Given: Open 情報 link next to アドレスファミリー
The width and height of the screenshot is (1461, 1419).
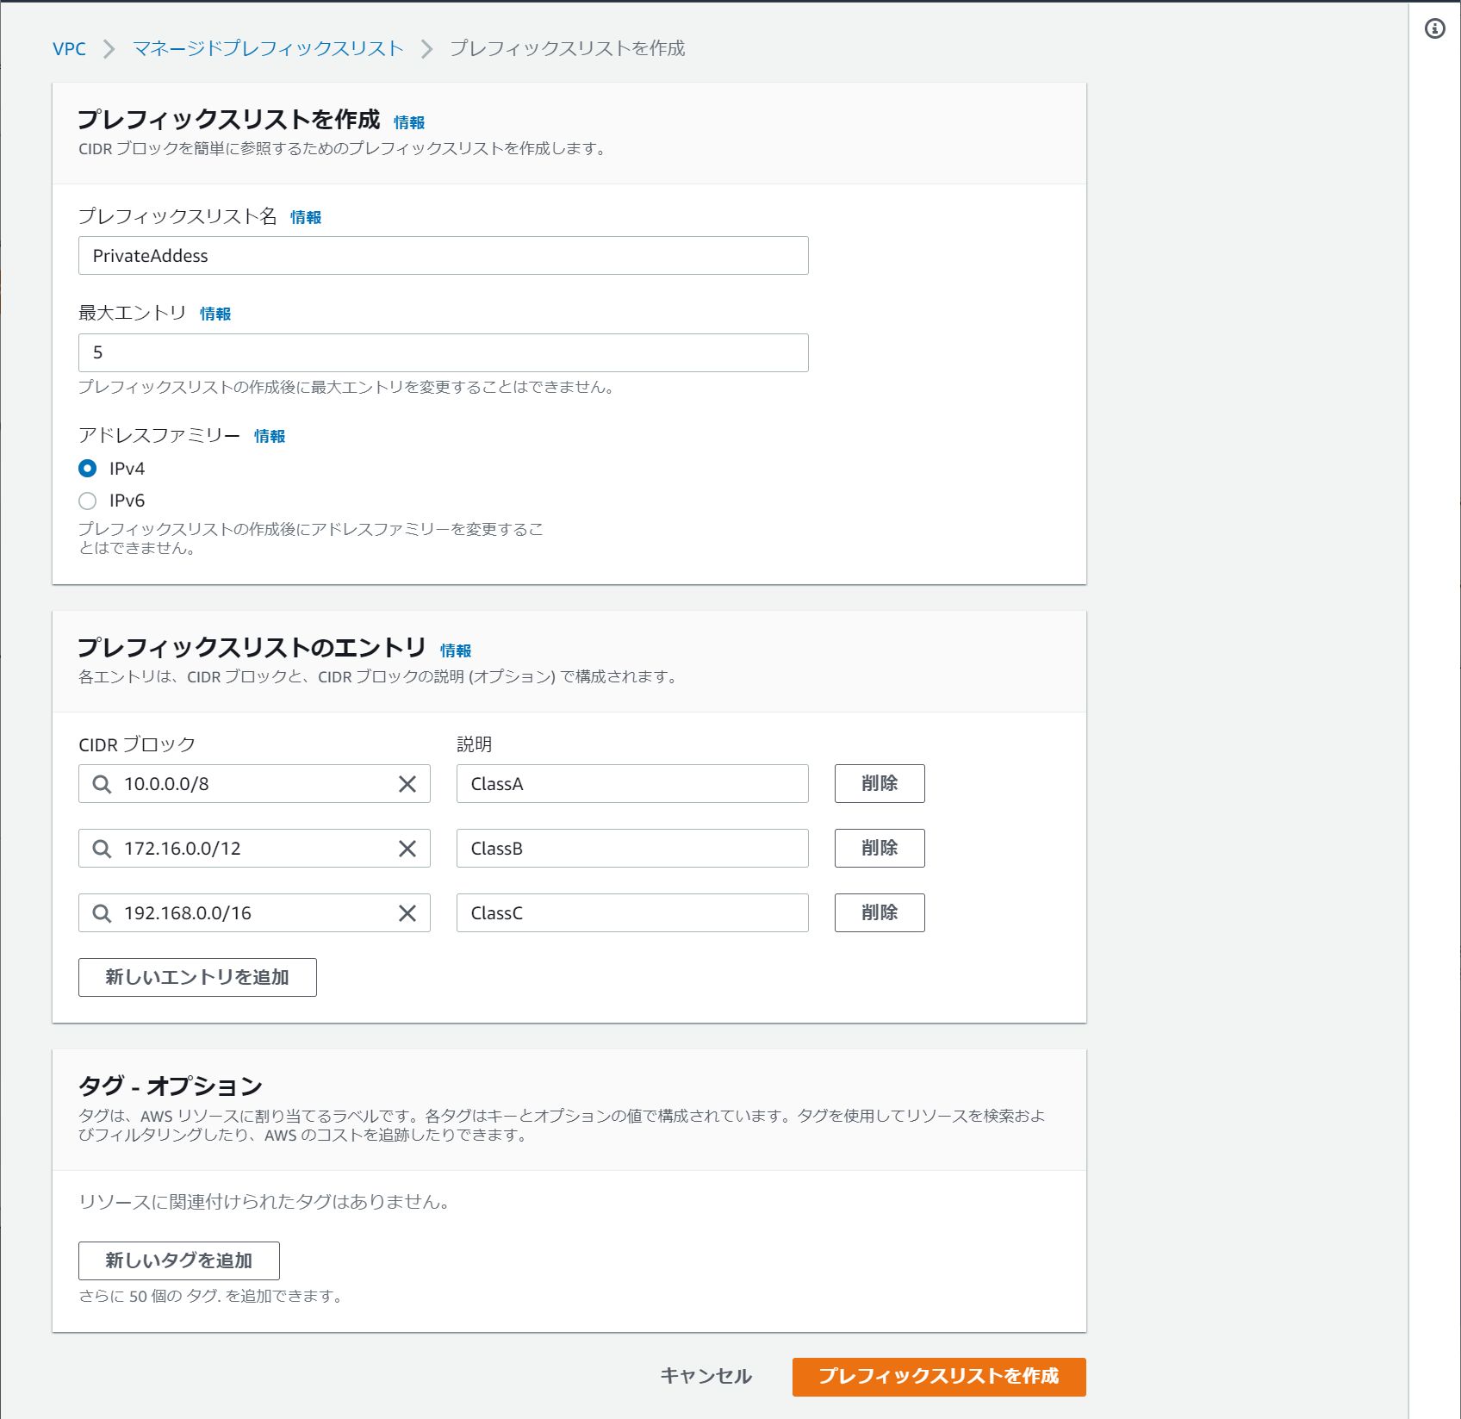Looking at the screenshot, I should pyautogui.click(x=270, y=436).
